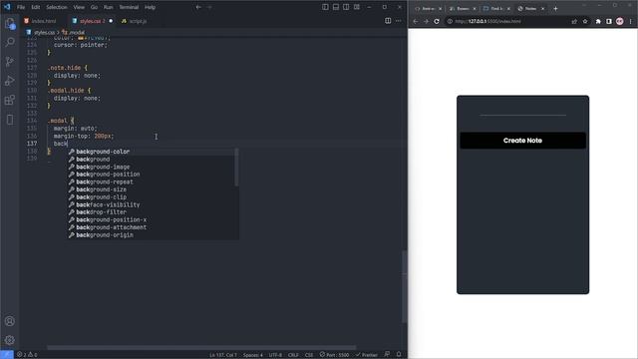Open the Run menu
This screenshot has width=638, height=359.
[x=109, y=7]
